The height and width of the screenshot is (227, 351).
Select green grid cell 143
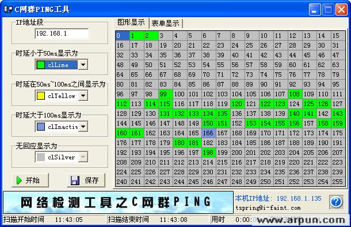[x=338, y=113]
